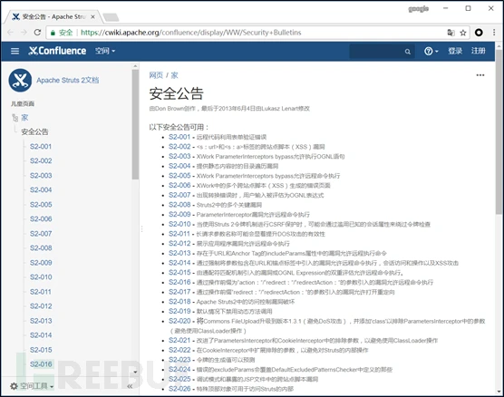Open S2-013 in the sidebar

(41, 321)
